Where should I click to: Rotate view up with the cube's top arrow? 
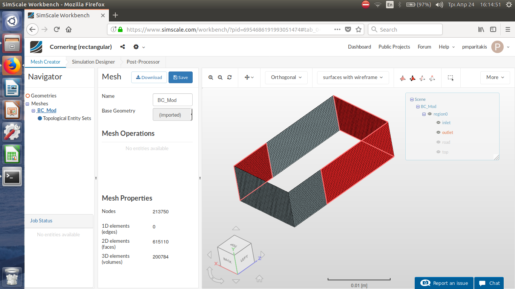pyautogui.click(x=236, y=228)
